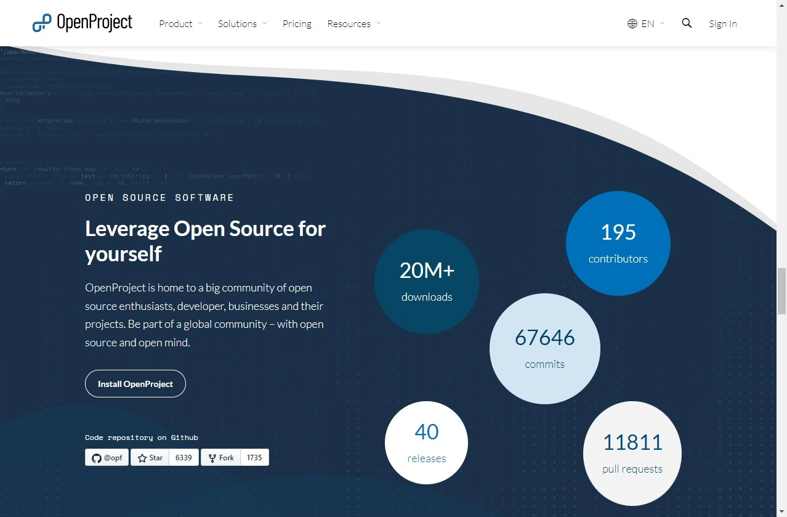The image size is (787, 517).
Task: Click the OpenProject logo icon
Action: click(x=42, y=23)
